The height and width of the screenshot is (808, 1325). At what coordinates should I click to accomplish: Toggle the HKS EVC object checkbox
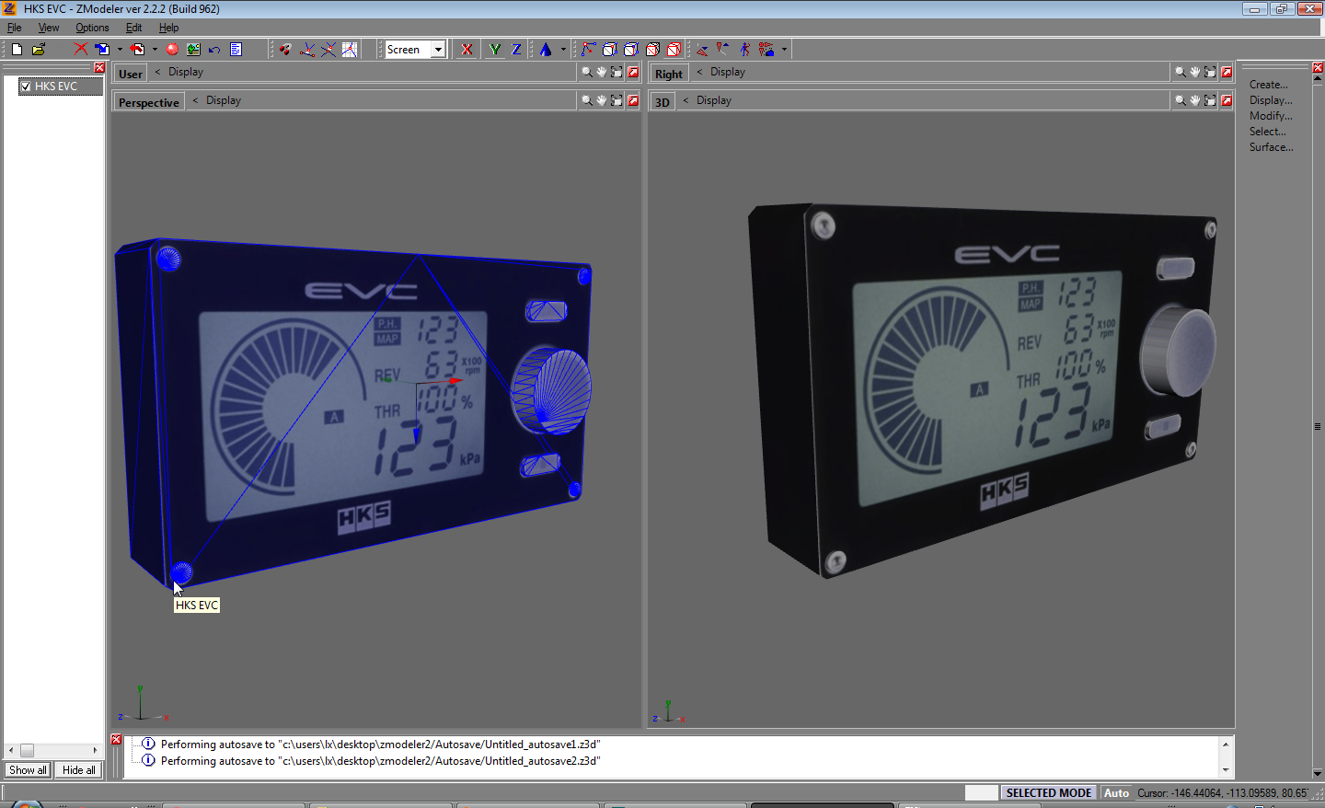click(26, 87)
